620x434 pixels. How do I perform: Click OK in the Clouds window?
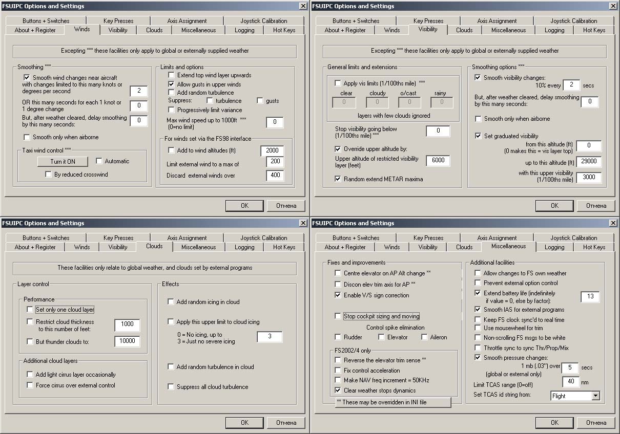244,423
